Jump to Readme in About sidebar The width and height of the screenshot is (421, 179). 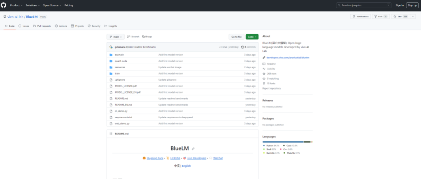pos(269,64)
